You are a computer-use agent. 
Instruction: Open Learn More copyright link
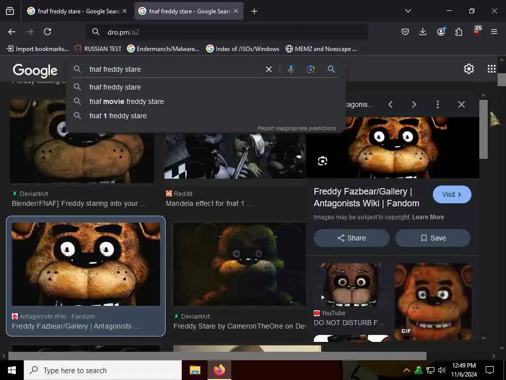pos(428,217)
